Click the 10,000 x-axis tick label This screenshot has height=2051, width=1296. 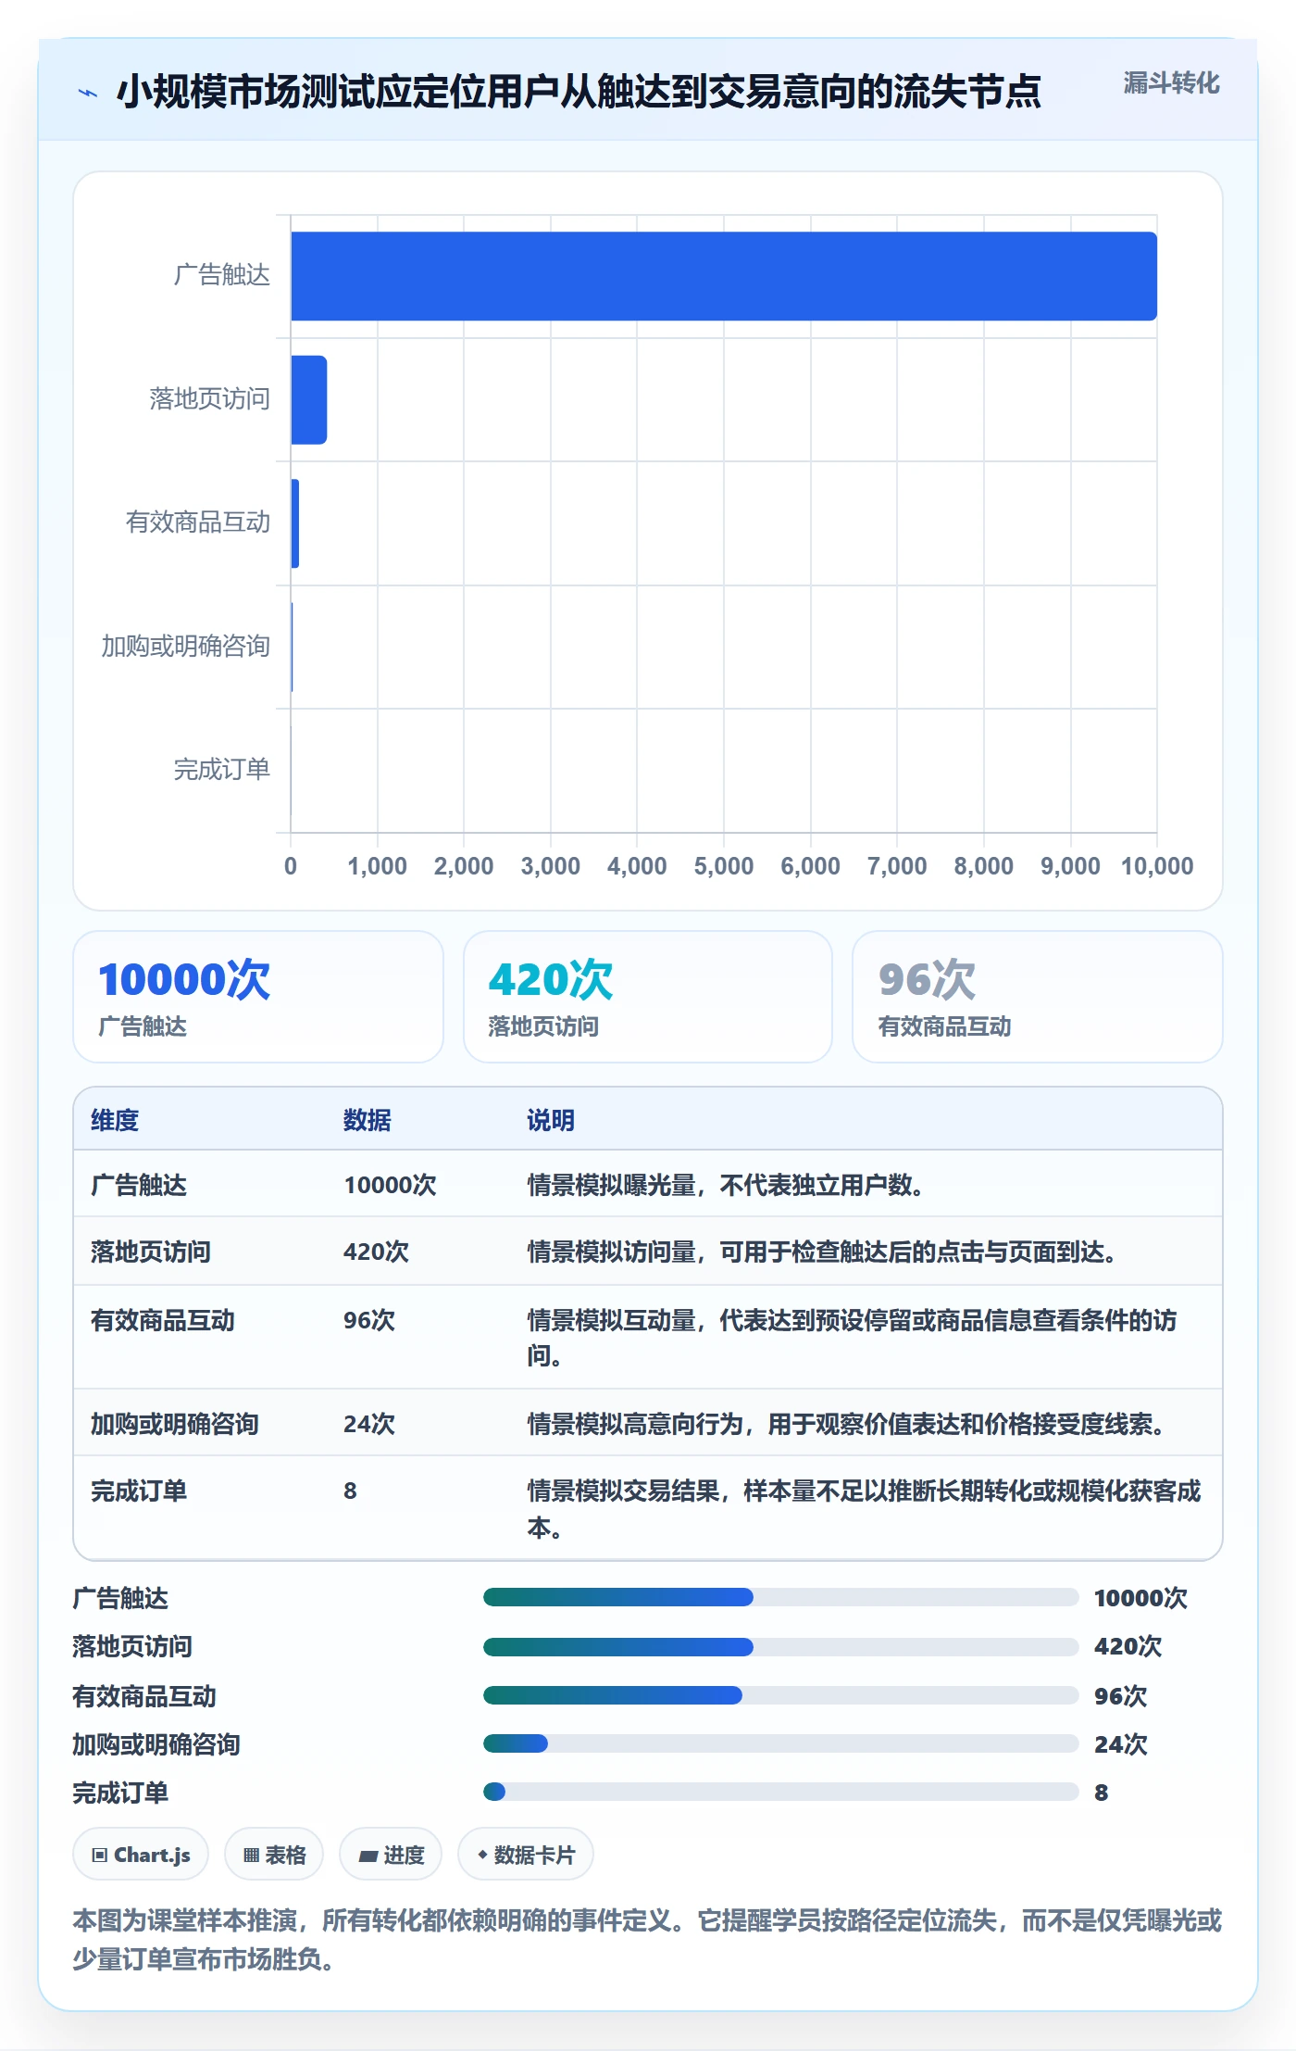(1157, 866)
